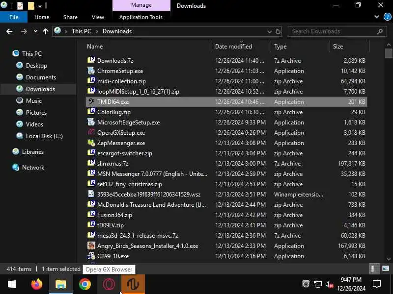Click the search magnifier icon
The height and width of the screenshot is (294, 393).
[380, 31]
